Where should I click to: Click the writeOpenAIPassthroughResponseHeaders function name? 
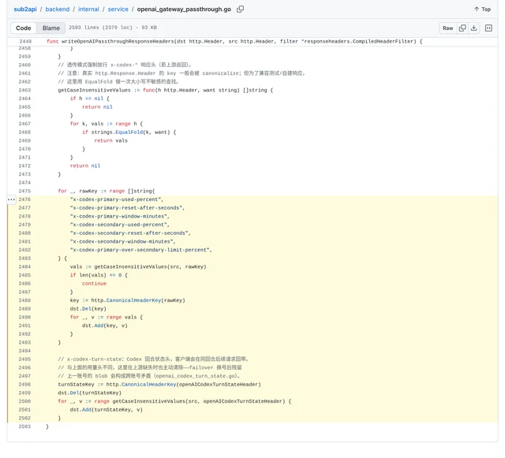click(118, 41)
